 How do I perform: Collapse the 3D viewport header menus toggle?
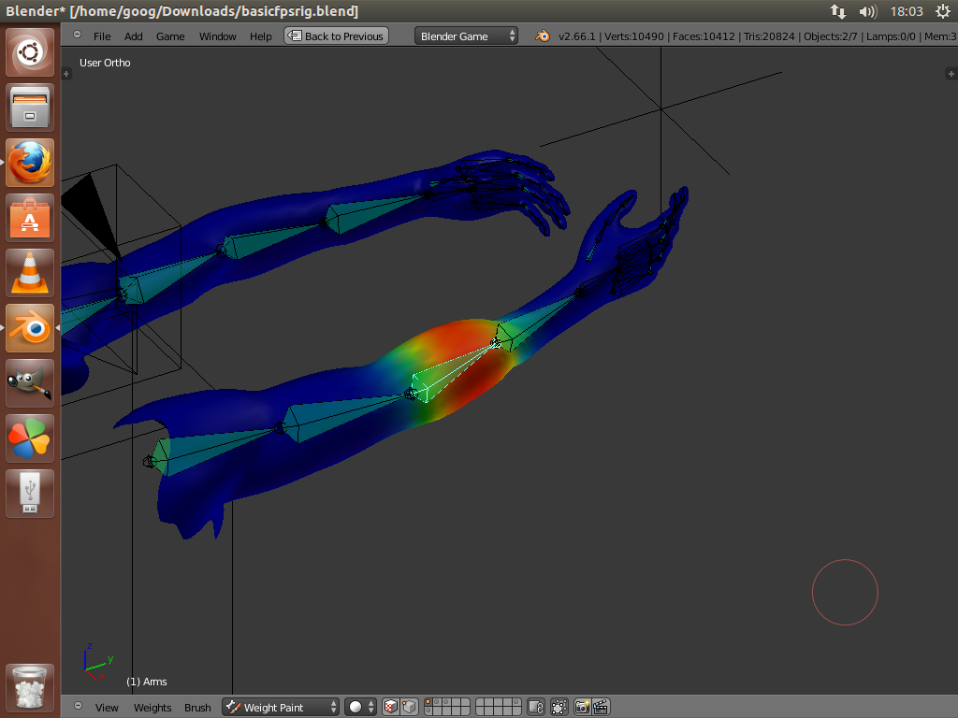(78, 706)
